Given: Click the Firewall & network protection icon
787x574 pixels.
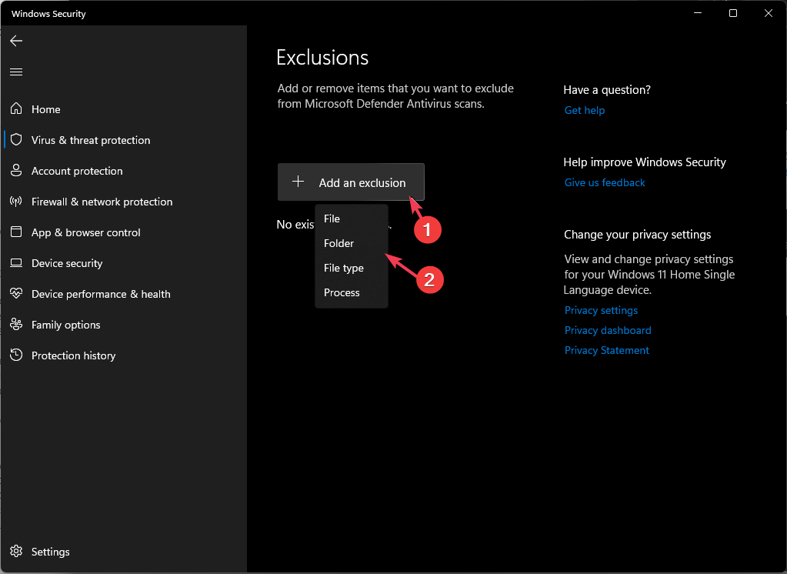Looking at the screenshot, I should (x=16, y=202).
